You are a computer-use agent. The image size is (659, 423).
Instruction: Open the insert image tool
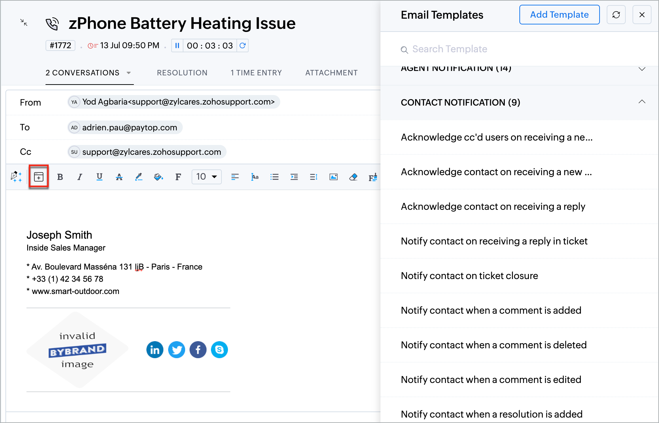(x=333, y=177)
